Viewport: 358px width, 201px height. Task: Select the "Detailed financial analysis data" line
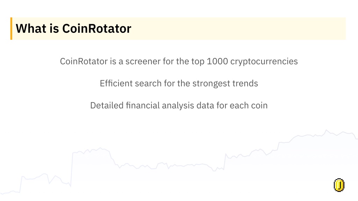coord(179,105)
